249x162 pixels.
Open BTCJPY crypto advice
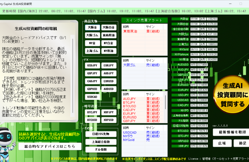coord(93,112)
